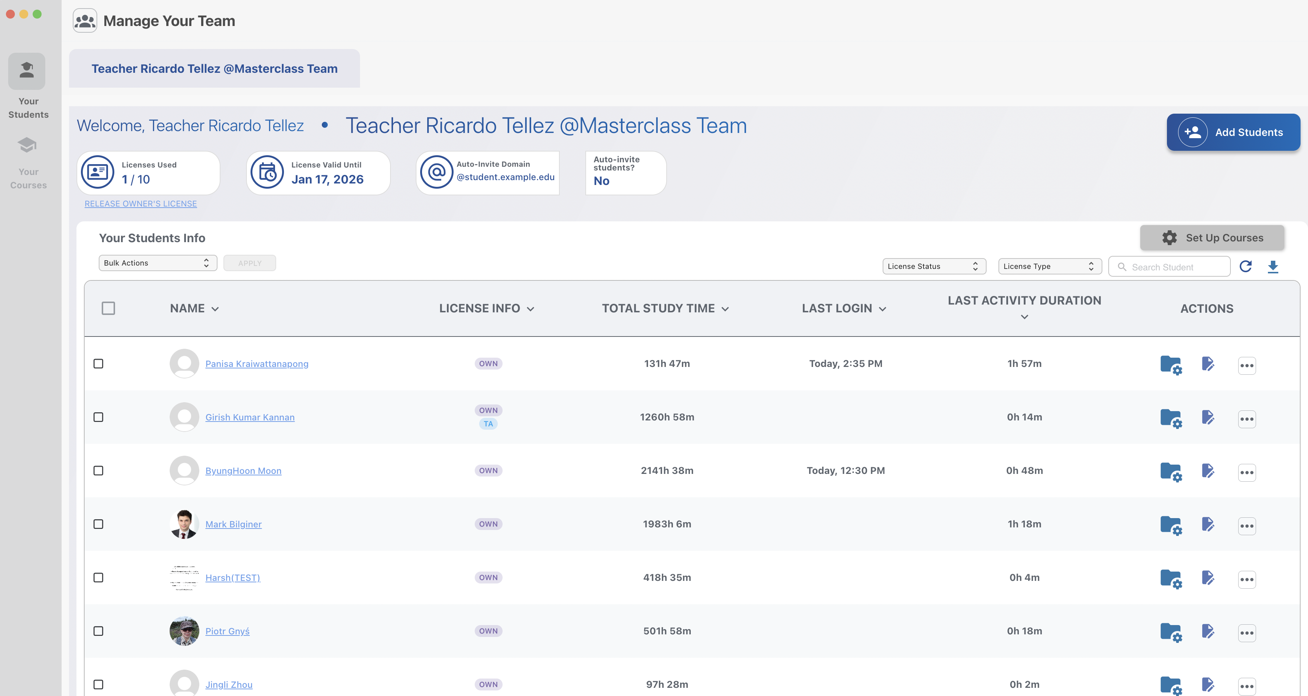Open the License Type filter dropdown
The height and width of the screenshot is (696, 1308).
click(x=1050, y=266)
